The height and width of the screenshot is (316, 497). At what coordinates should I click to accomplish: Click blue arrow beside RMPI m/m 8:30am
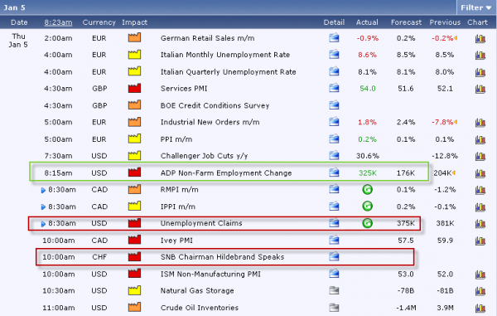43,191
